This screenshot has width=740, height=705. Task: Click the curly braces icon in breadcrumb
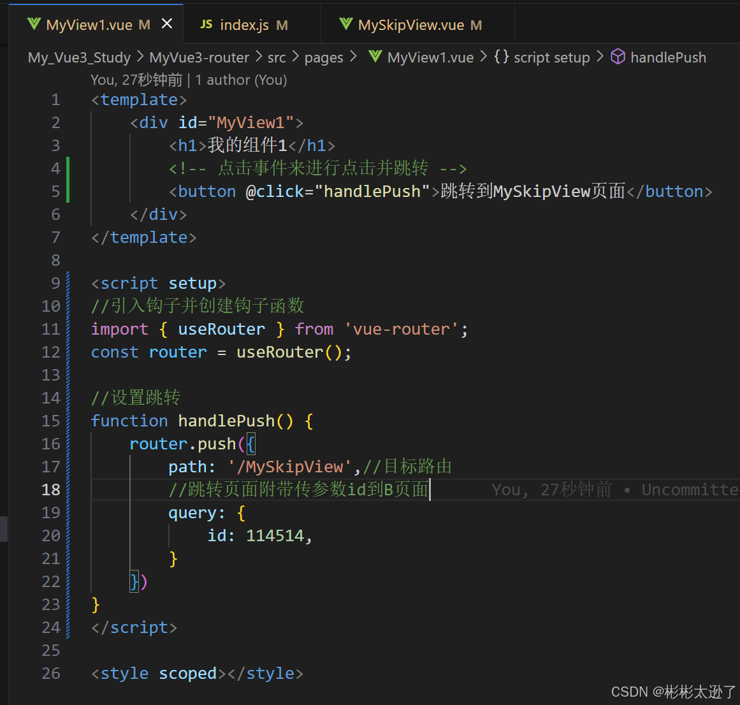point(501,57)
